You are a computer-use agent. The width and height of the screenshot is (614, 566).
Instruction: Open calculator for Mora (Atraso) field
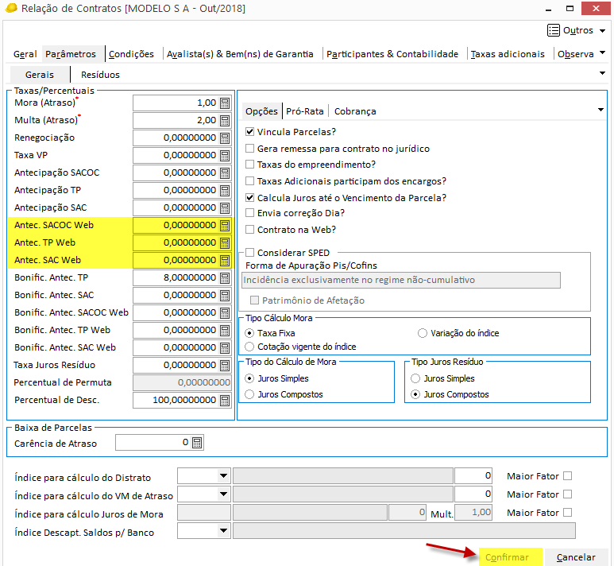click(225, 103)
